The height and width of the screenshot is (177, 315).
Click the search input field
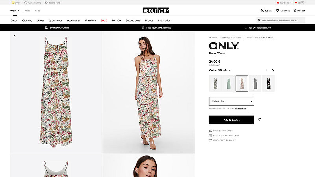pyautogui.click(x=282, y=20)
